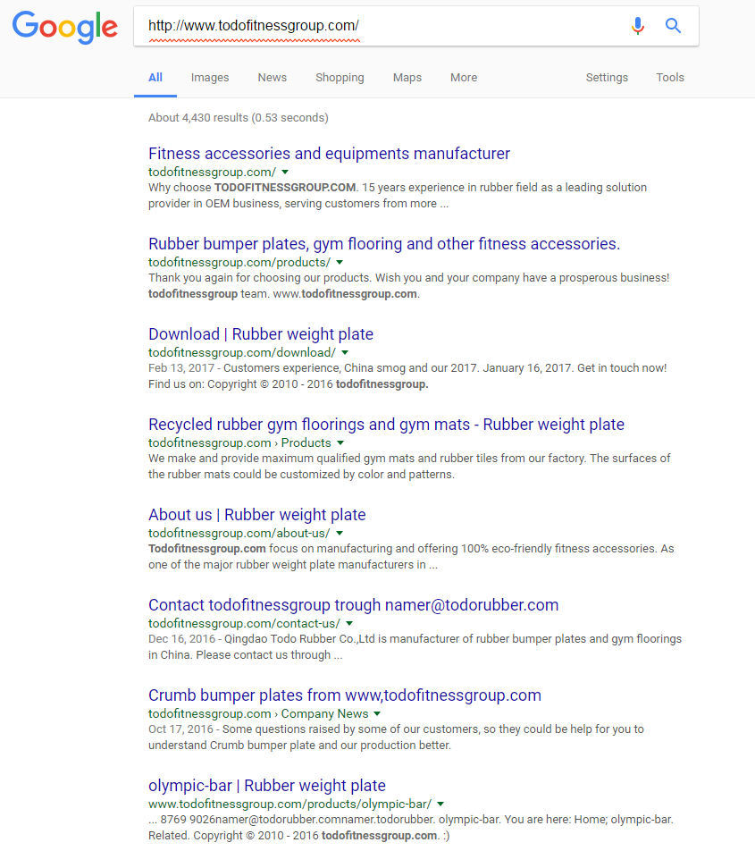This screenshot has width=755, height=851.
Task: Select the All results tab
Action: pos(155,78)
